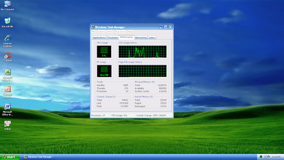This screenshot has height=160, width=284.
Task: Click the Nonpaged value 13716
Action: tap(163, 106)
